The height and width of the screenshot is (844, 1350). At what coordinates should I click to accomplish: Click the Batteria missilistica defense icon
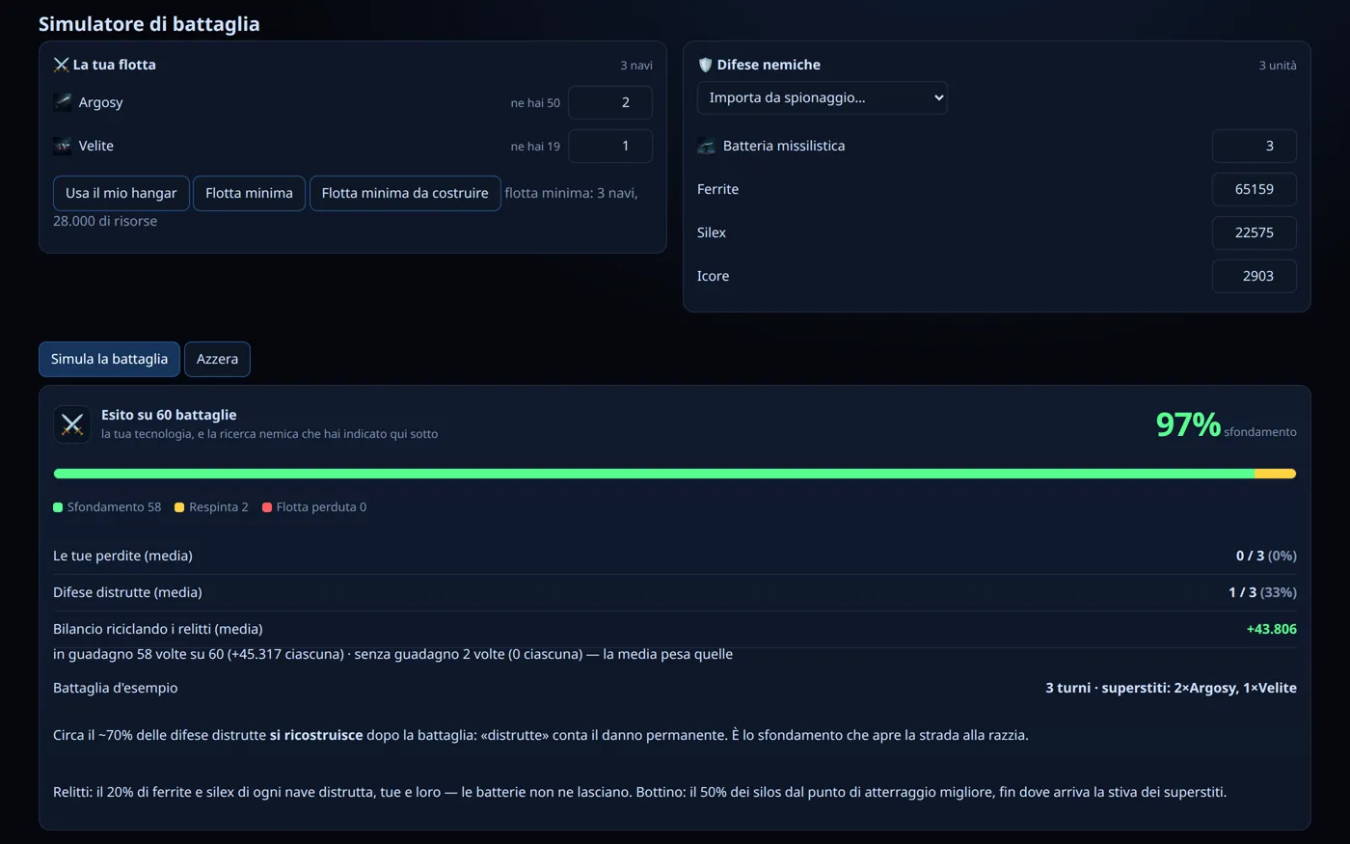(707, 146)
